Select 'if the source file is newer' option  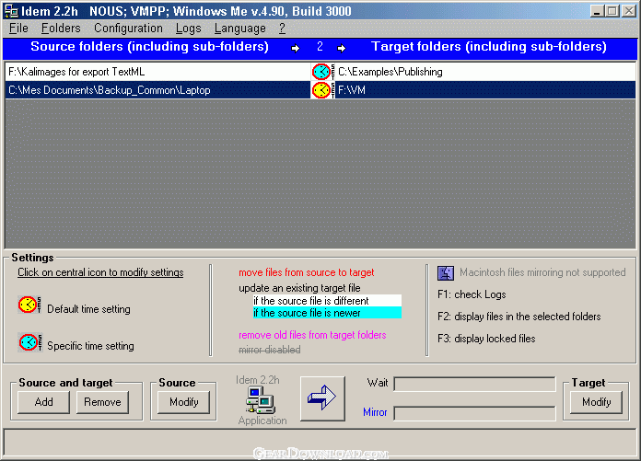pos(327,313)
